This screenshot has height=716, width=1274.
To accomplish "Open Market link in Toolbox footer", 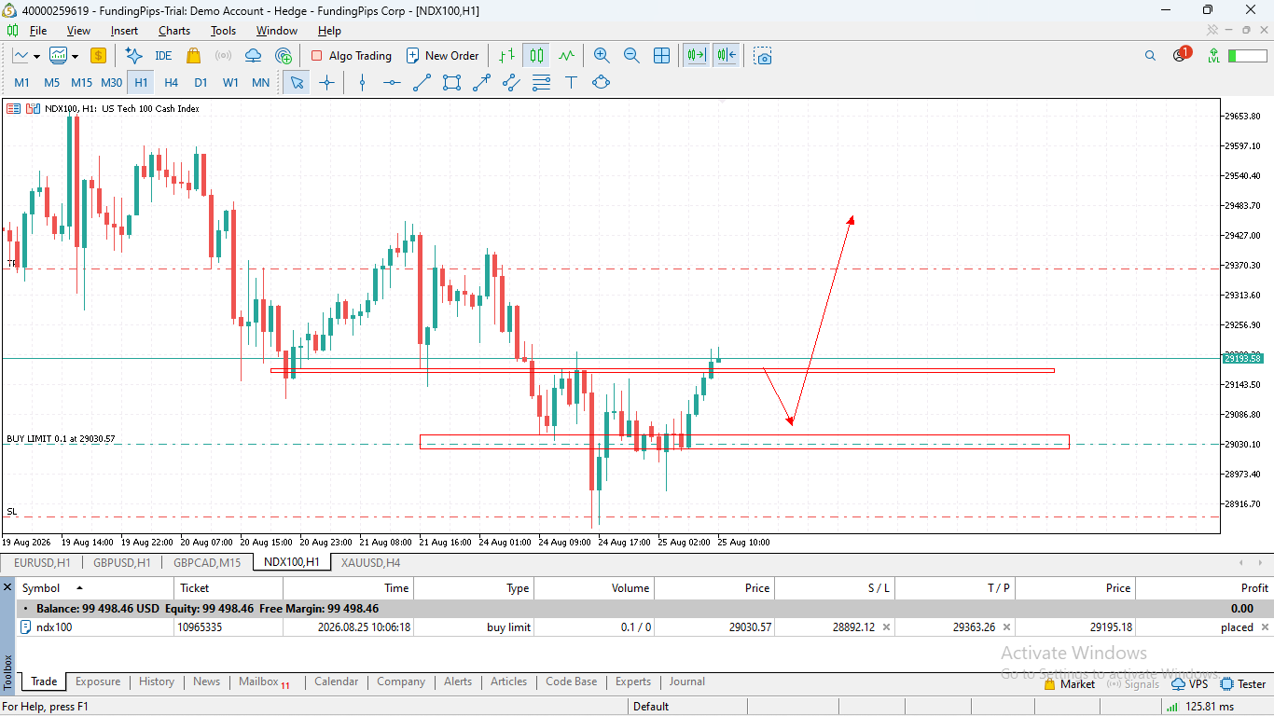I will tap(1069, 684).
